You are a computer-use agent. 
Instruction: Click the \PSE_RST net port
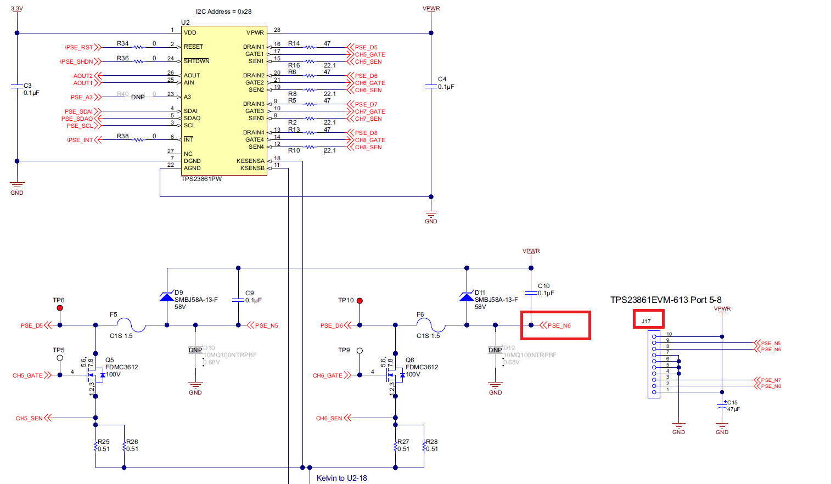point(83,47)
